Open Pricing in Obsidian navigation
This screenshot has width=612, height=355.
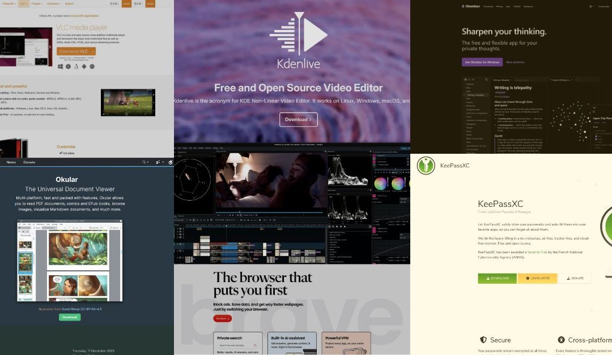coord(500,7)
